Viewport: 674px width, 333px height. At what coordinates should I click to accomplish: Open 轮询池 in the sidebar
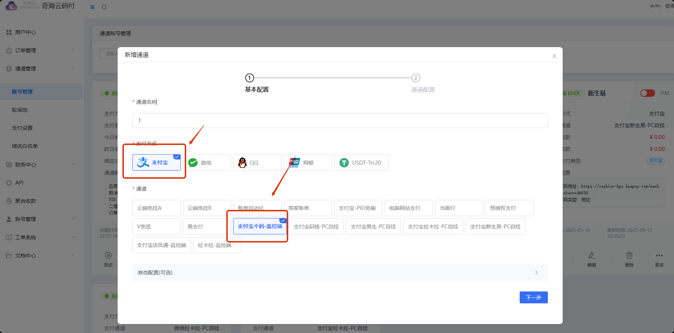coord(20,110)
